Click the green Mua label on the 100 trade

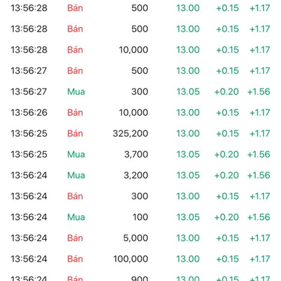(x=76, y=217)
